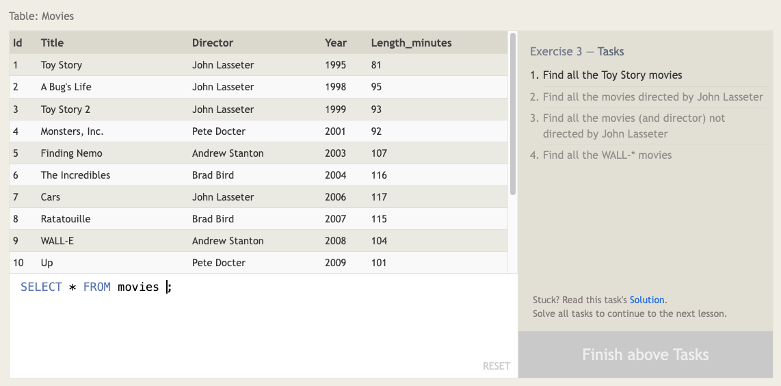Click the year 1995 cell
Screen dimensions: 781x386
[x=335, y=65]
